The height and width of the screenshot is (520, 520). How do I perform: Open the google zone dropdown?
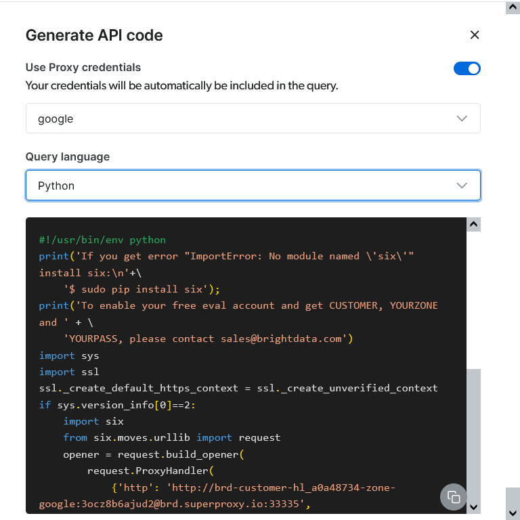253,118
